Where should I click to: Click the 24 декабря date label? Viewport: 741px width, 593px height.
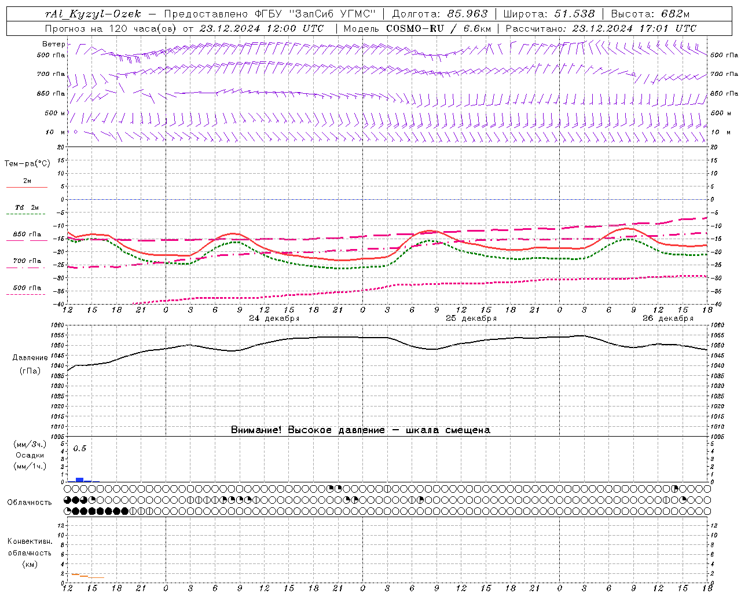click(x=274, y=319)
